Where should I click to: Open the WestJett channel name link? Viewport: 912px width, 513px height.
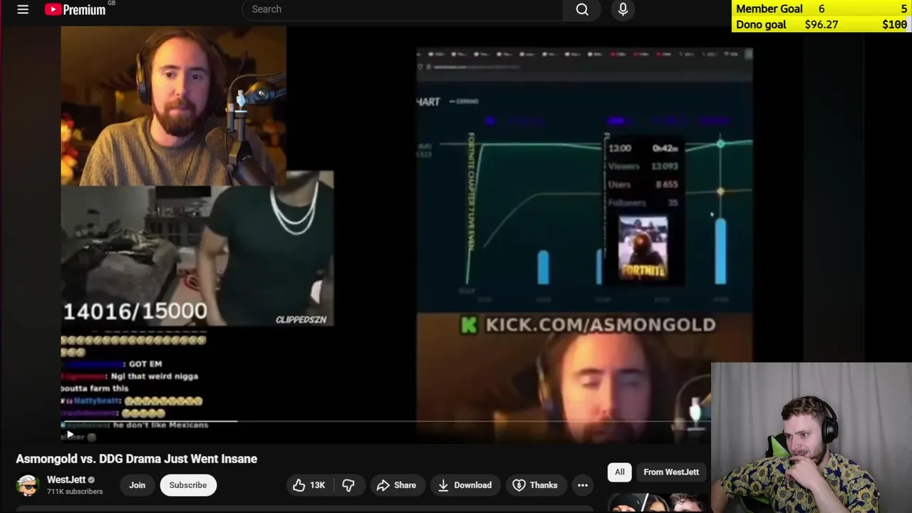tap(66, 480)
